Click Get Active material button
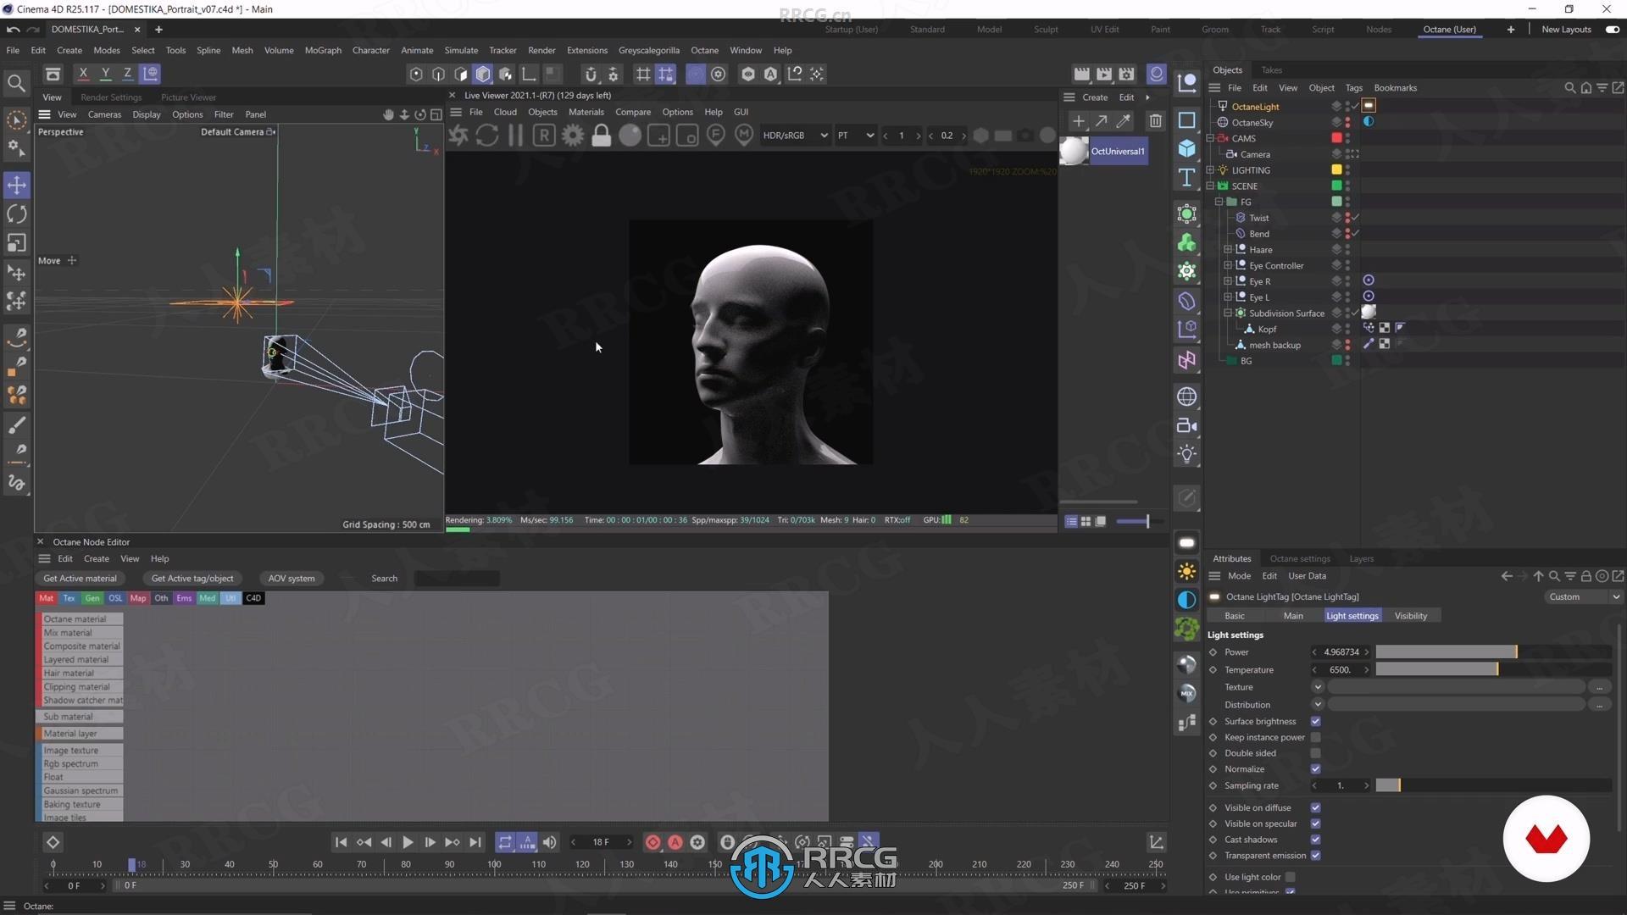Image resolution: width=1627 pixels, height=915 pixels. [81, 579]
